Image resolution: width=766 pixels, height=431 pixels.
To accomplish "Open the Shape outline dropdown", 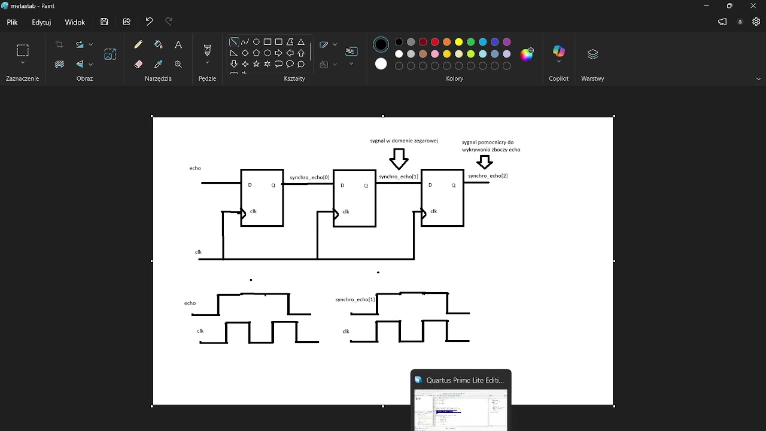I will [x=336, y=45].
